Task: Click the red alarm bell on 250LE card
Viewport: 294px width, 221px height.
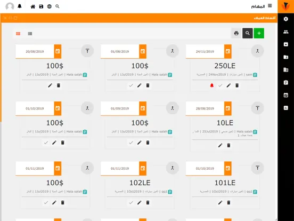Action: pyautogui.click(x=212, y=85)
